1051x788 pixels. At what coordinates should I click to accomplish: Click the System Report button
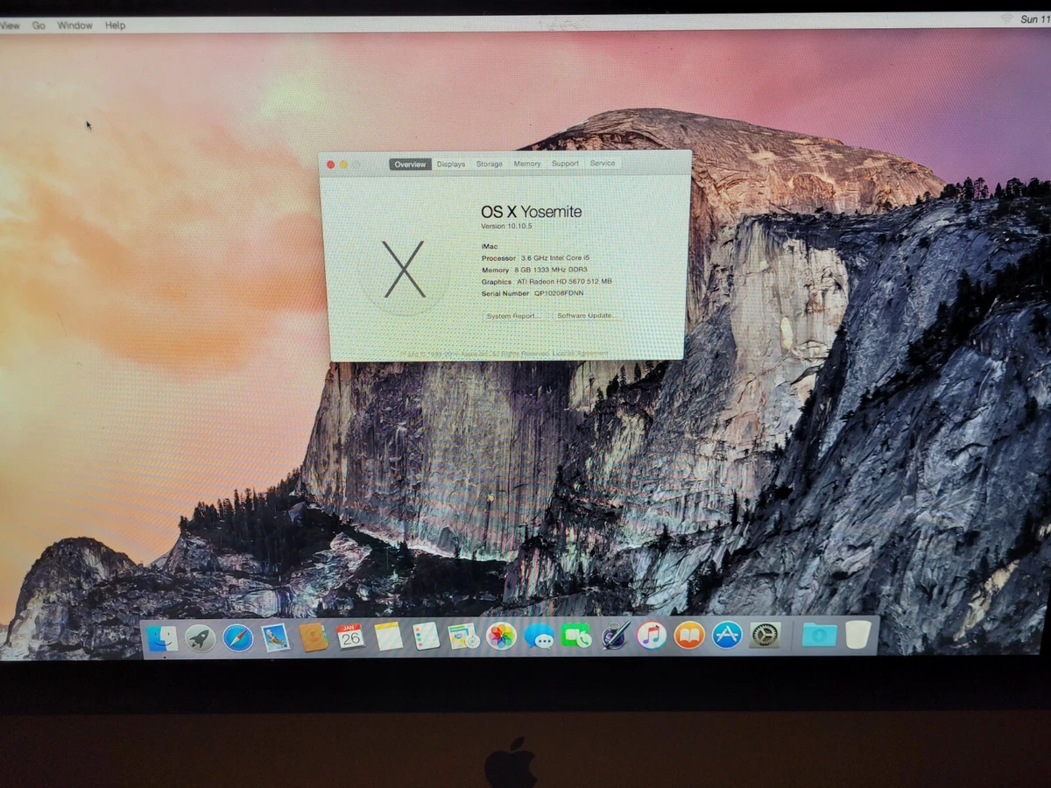511,316
